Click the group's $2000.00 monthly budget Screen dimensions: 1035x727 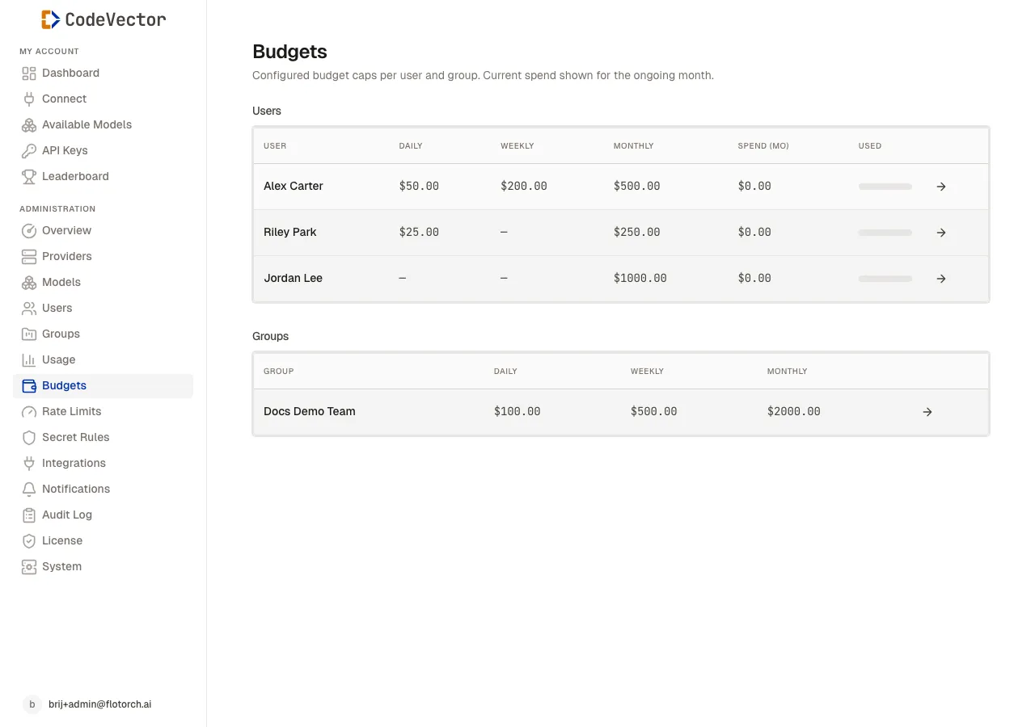point(794,412)
